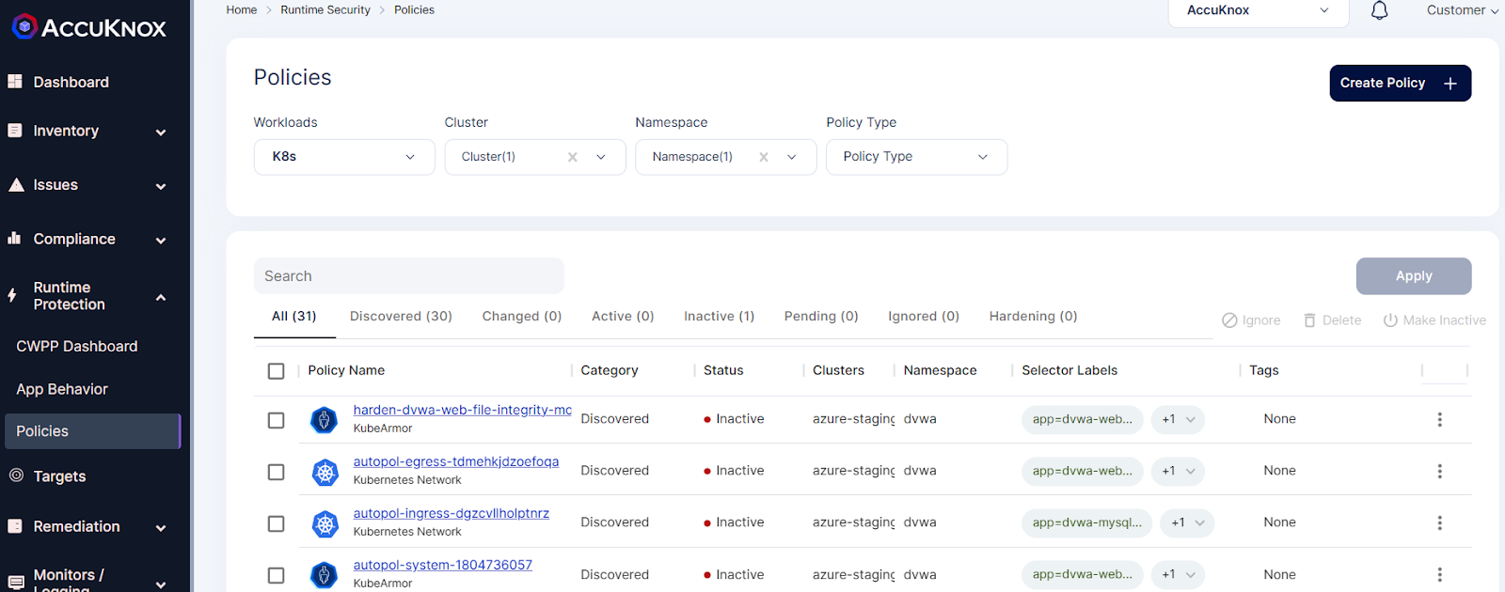Open autopol-ingress-dgzcvllholptnrz policy link

click(451, 513)
